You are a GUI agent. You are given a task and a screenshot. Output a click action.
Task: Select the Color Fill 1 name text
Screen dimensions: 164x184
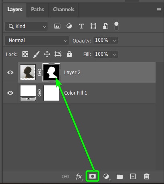click(x=76, y=93)
